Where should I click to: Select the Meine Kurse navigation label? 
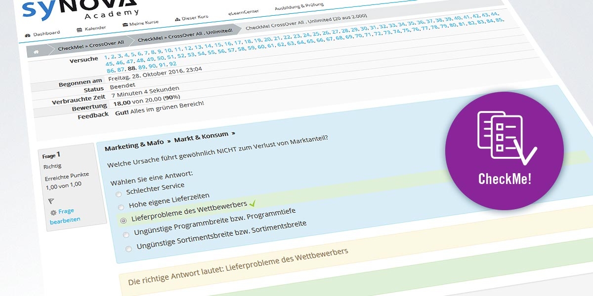[143, 23]
